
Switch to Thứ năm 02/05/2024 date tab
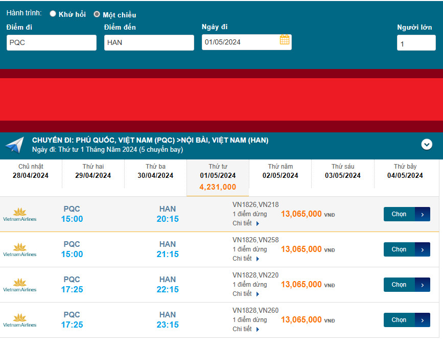(x=281, y=171)
